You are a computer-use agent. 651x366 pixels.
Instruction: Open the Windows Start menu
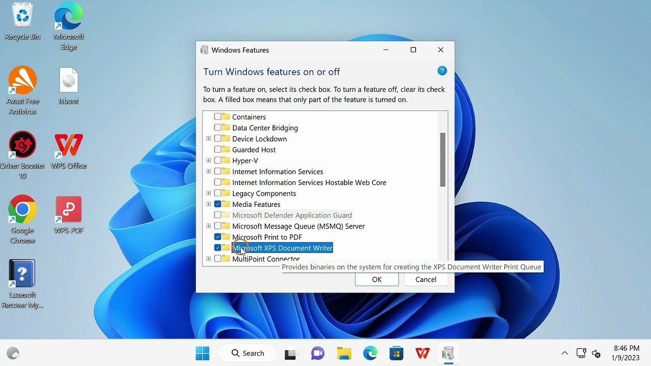[x=202, y=353]
